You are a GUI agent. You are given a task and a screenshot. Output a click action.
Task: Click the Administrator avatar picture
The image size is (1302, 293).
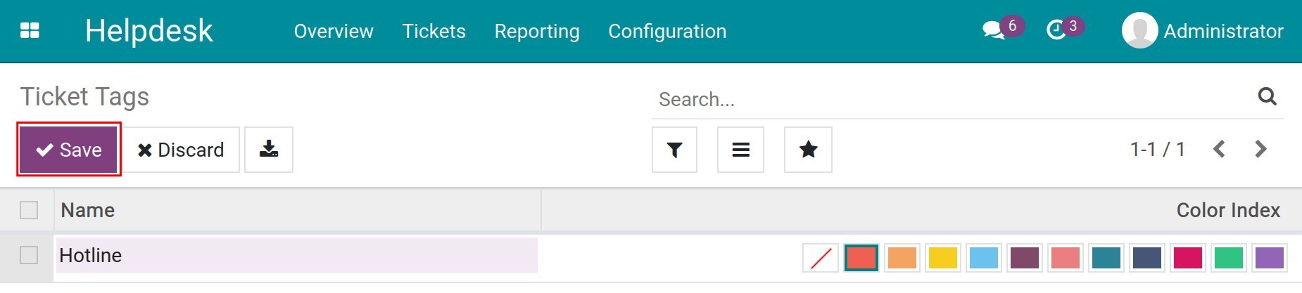(1139, 31)
